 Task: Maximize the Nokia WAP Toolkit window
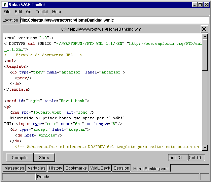click(x=200, y=5)
